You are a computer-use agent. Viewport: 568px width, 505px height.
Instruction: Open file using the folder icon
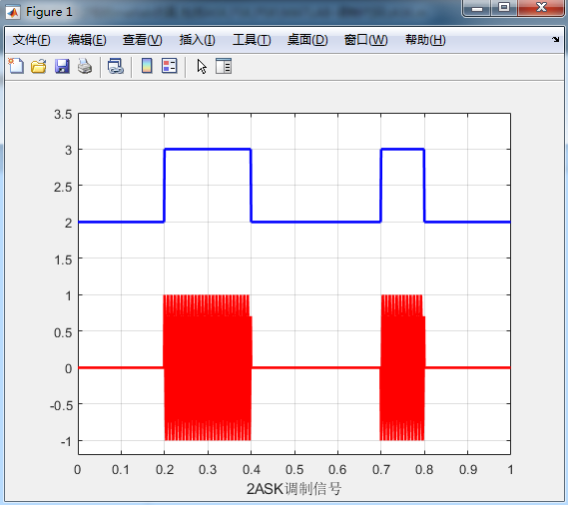(x=38, y=66)
